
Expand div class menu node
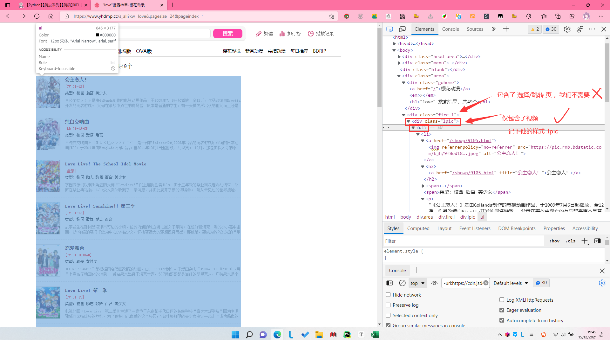(399, 63)
